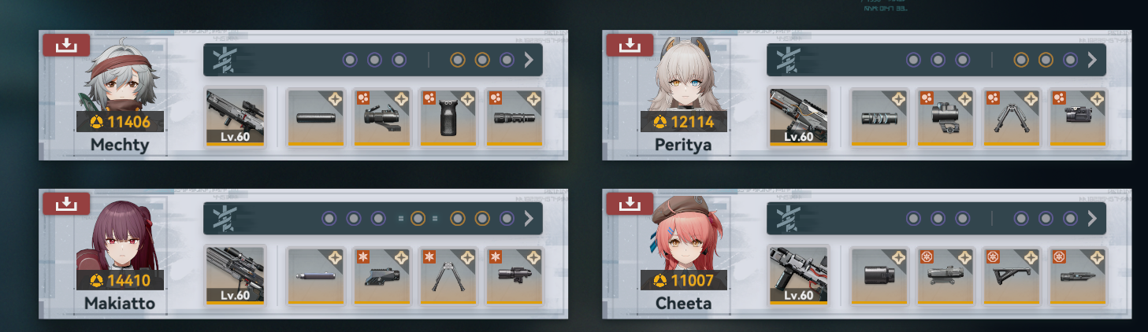The width and height of the screenshot is (1148, 332).
Task: Select Cheeta's angled foregrip attachment
Action: (x=1012, y=275)
